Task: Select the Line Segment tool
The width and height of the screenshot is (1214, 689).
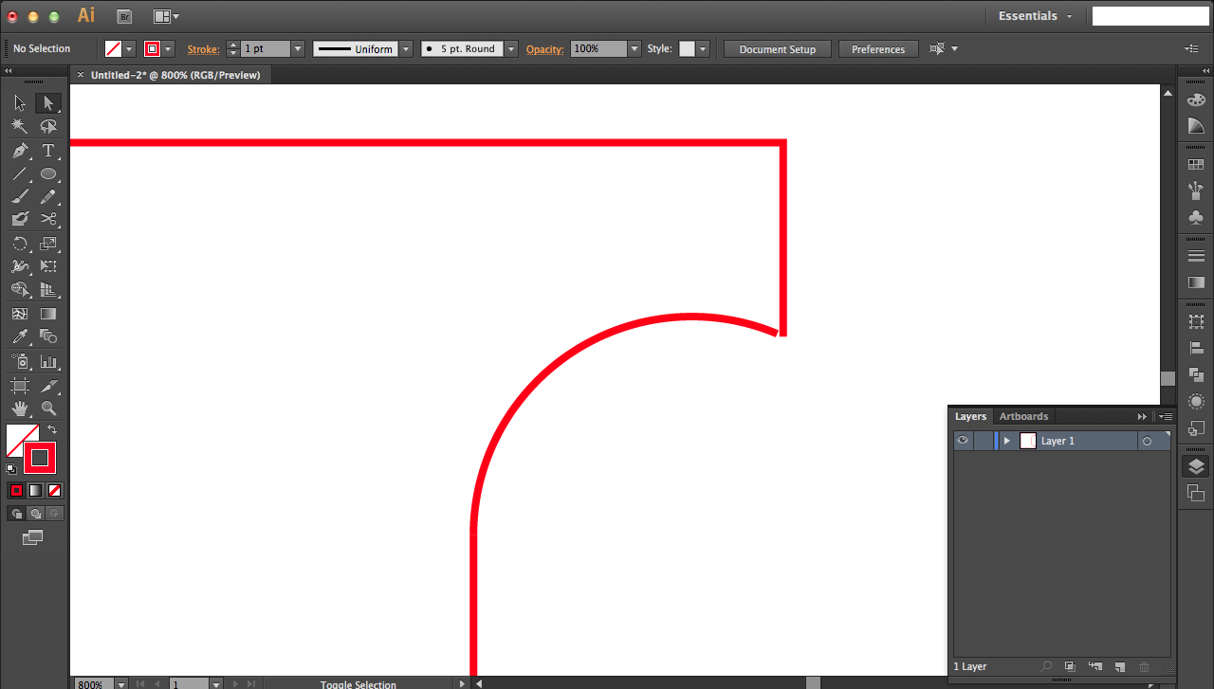Action: (20, 173)
